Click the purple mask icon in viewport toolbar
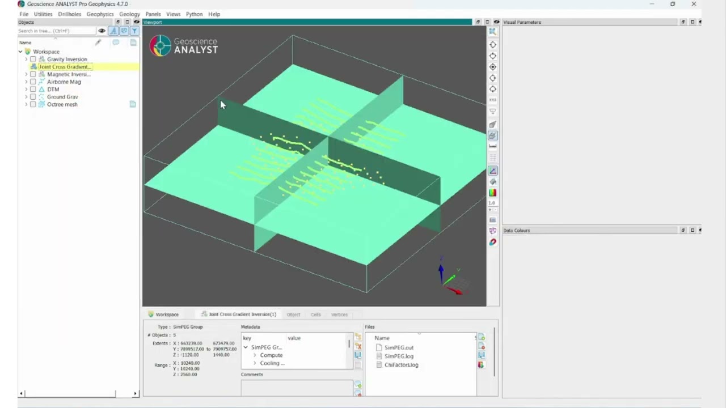Image resolution: width=726 pixels, height=408 pixels. click(x=492, y=231)
